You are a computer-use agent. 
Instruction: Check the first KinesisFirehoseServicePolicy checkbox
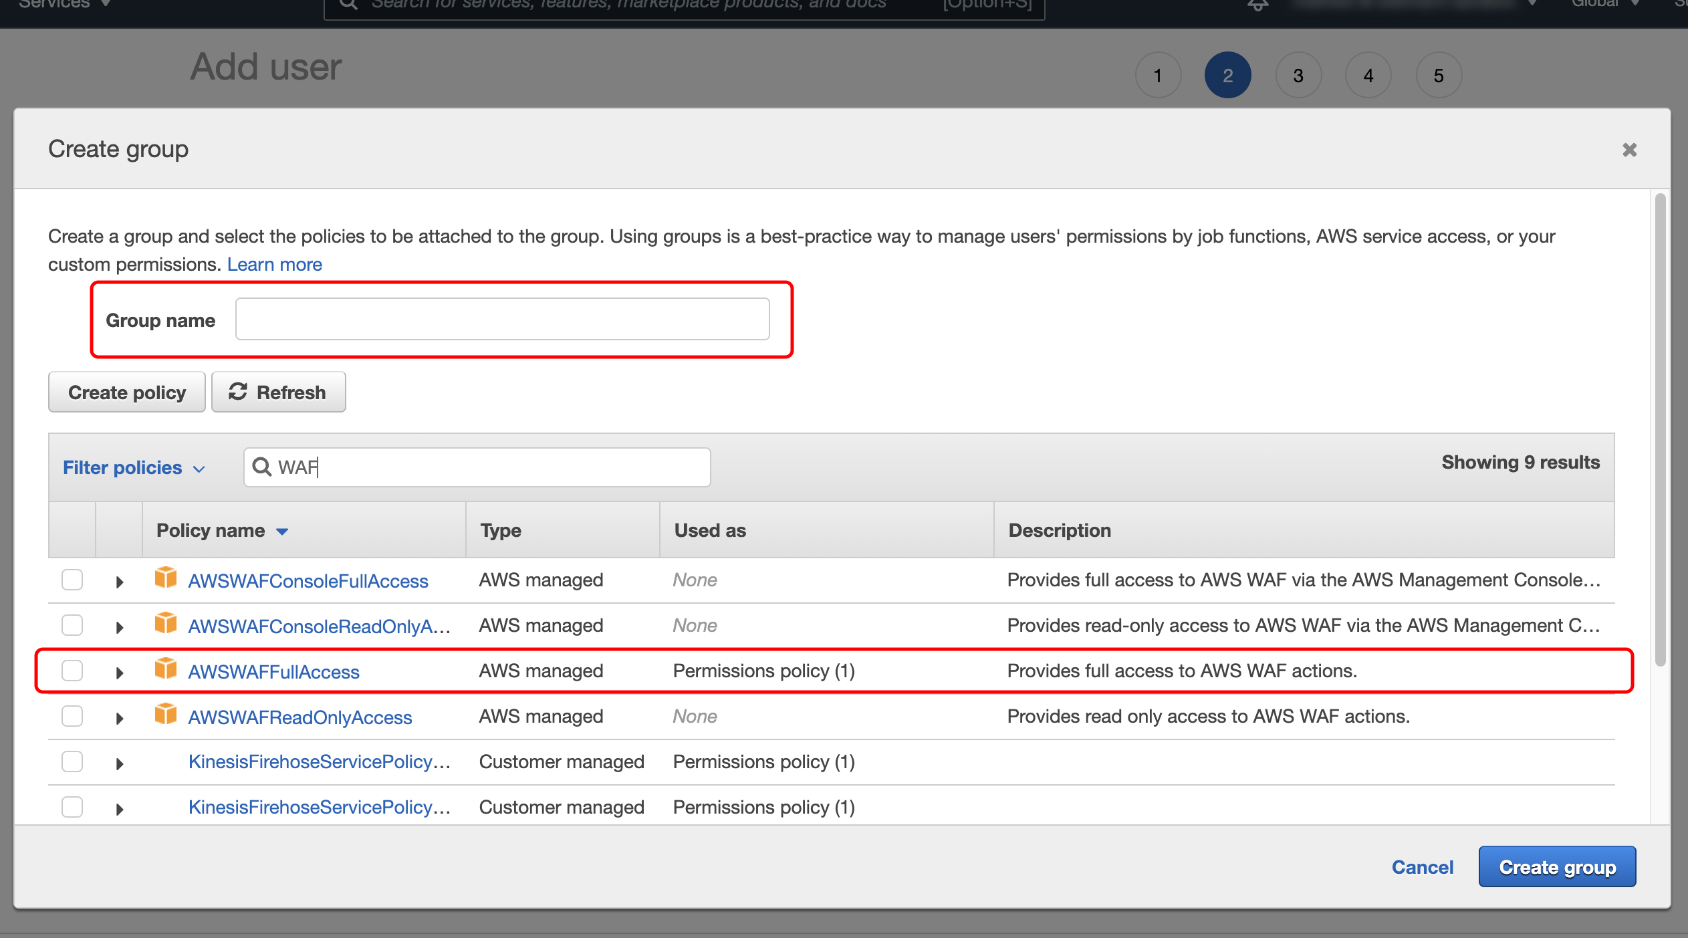[x=72, y=761]
